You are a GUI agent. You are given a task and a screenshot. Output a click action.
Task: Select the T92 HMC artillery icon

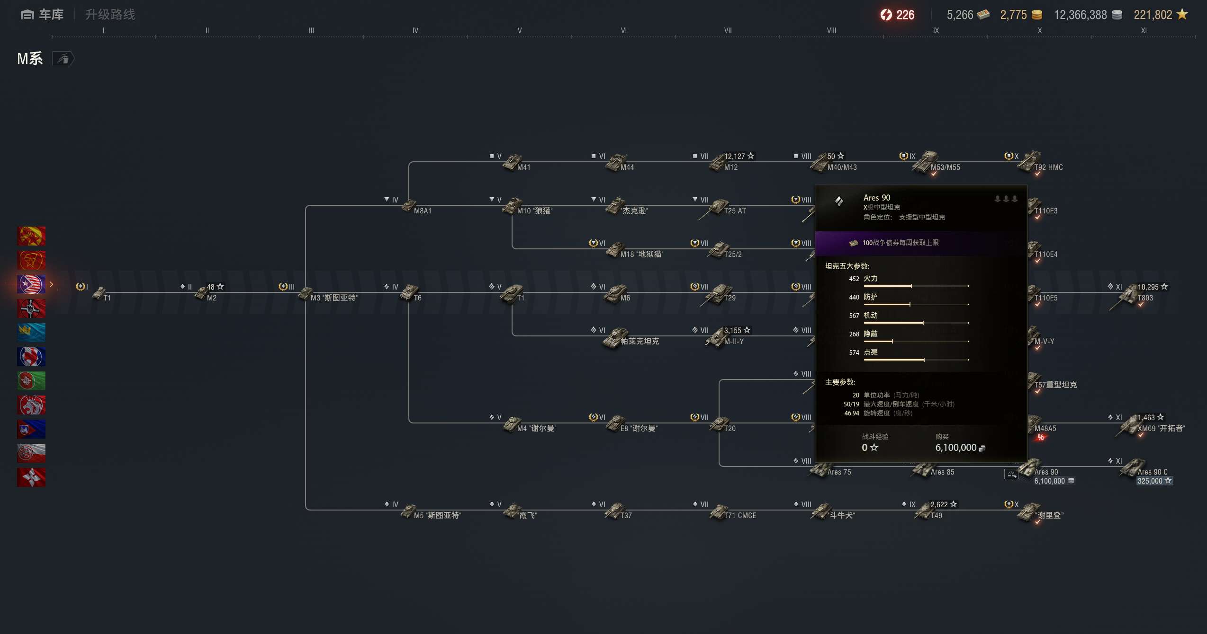coord(1028,162)
